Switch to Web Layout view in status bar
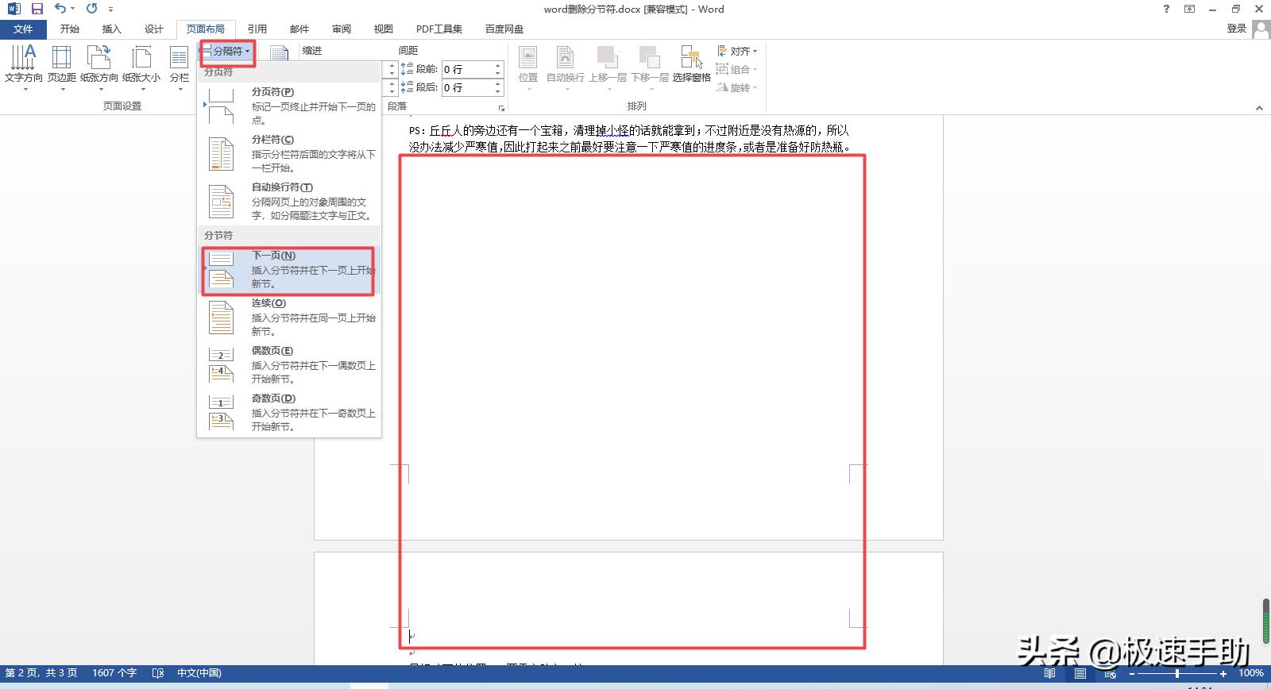Viewport: 1271px width, 689px height. pos(1111,673)
